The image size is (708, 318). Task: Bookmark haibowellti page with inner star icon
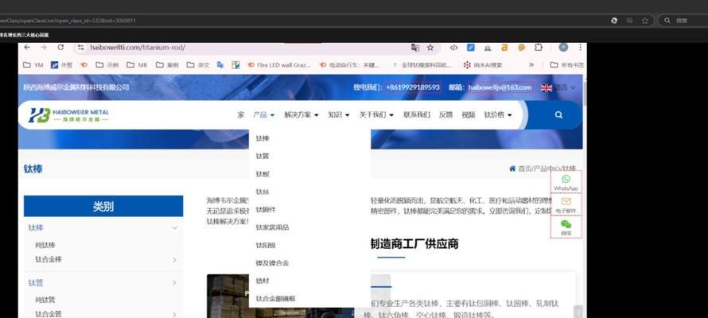(430, 48)
